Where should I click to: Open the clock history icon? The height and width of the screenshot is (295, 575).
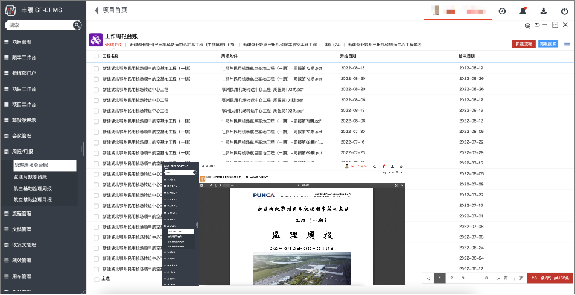[502, 11]
